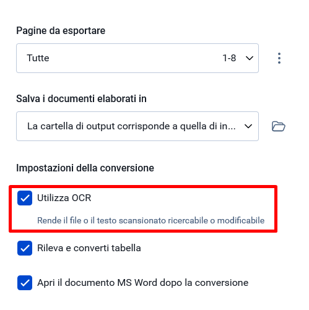The width and height of the screenshot is (309, 310).
Task: Click the Apri il documento MS Word label
Action: (143, 283)
